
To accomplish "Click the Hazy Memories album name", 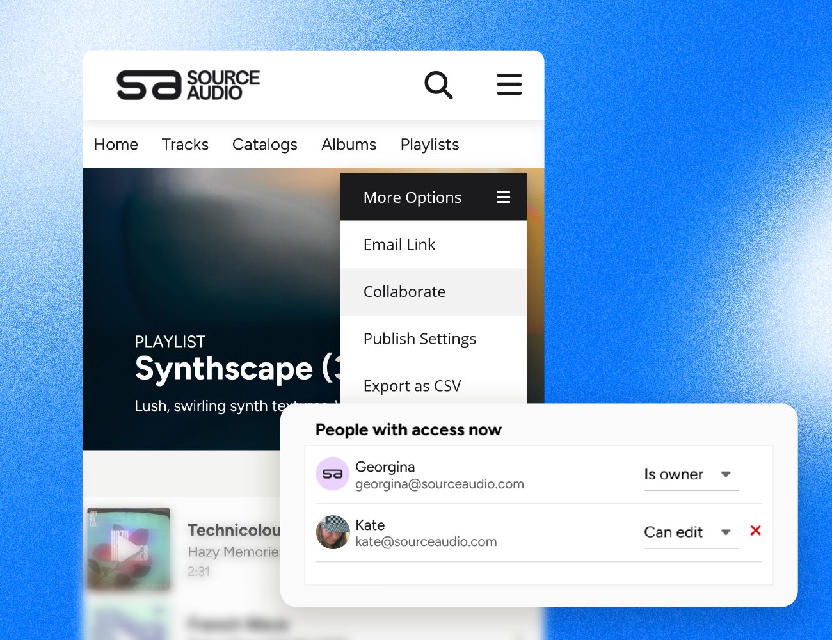I will pyautogui.click(x=234, y=552).
